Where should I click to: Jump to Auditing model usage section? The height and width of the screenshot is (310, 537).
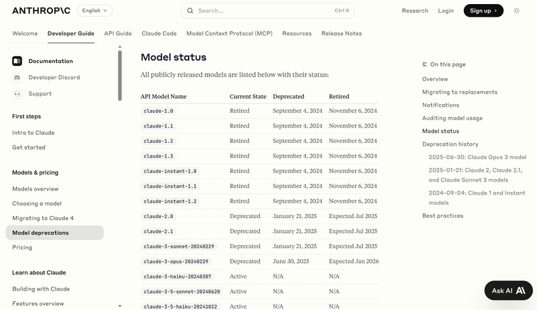pos(452,118)
